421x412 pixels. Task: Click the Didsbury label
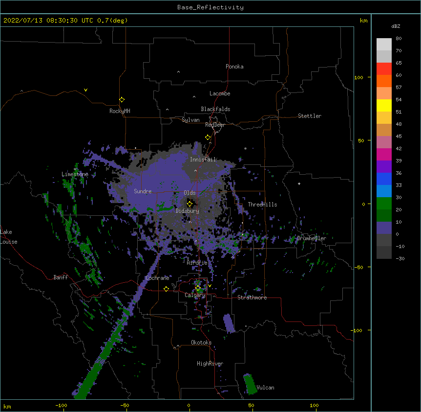pyautogui.click(x=188, y=211)
